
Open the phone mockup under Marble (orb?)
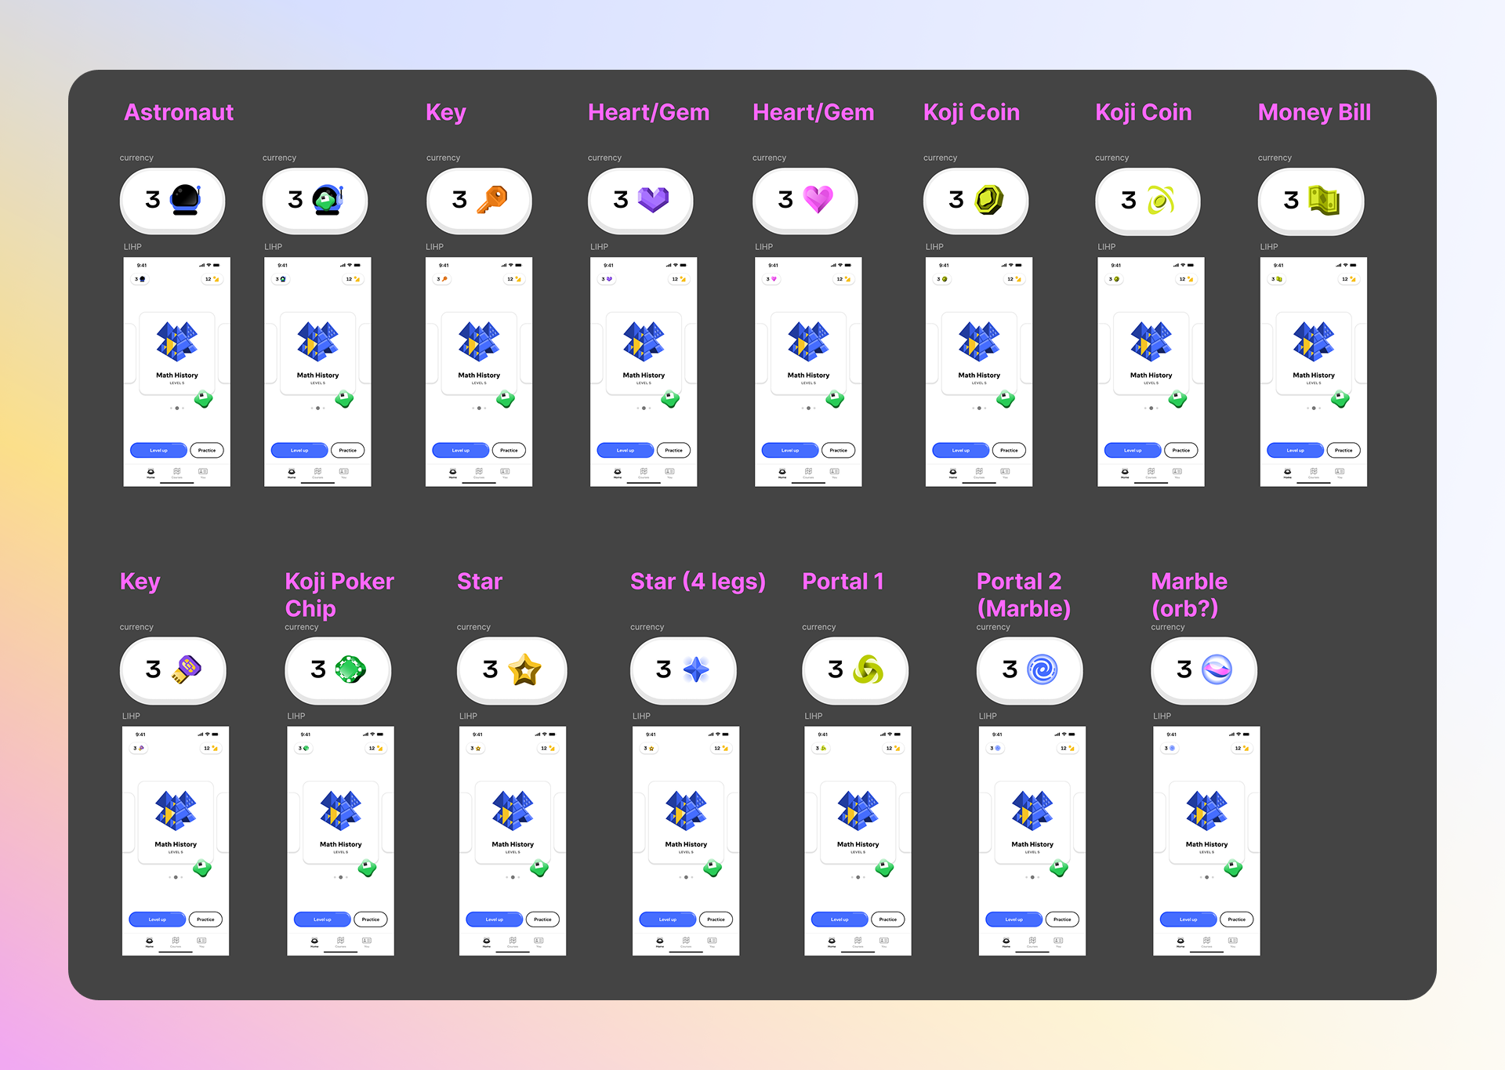[x=1206, y=841]
